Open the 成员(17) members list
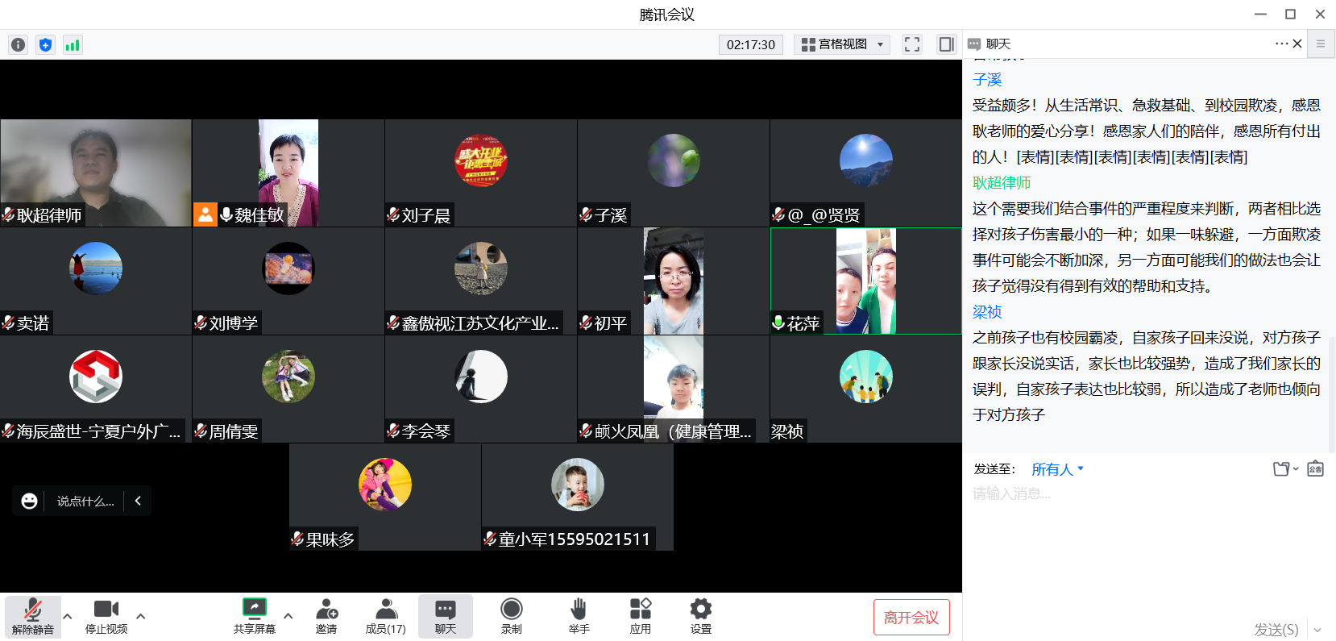 tap(386, 616)
